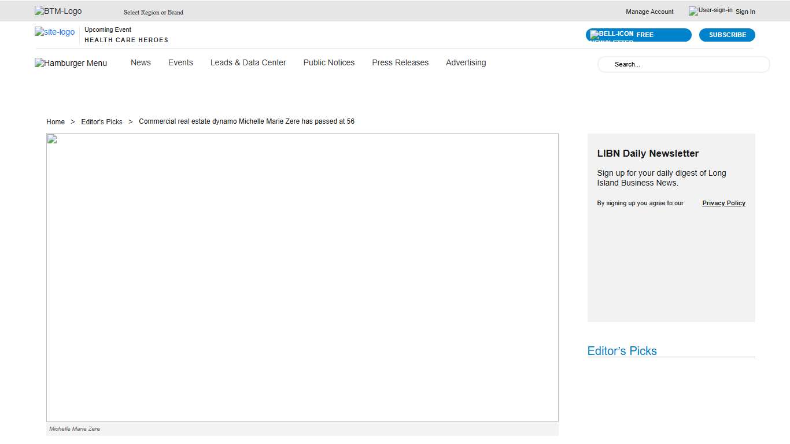Click the site logo beside Upcoming Event

click(x=54, y=32)
